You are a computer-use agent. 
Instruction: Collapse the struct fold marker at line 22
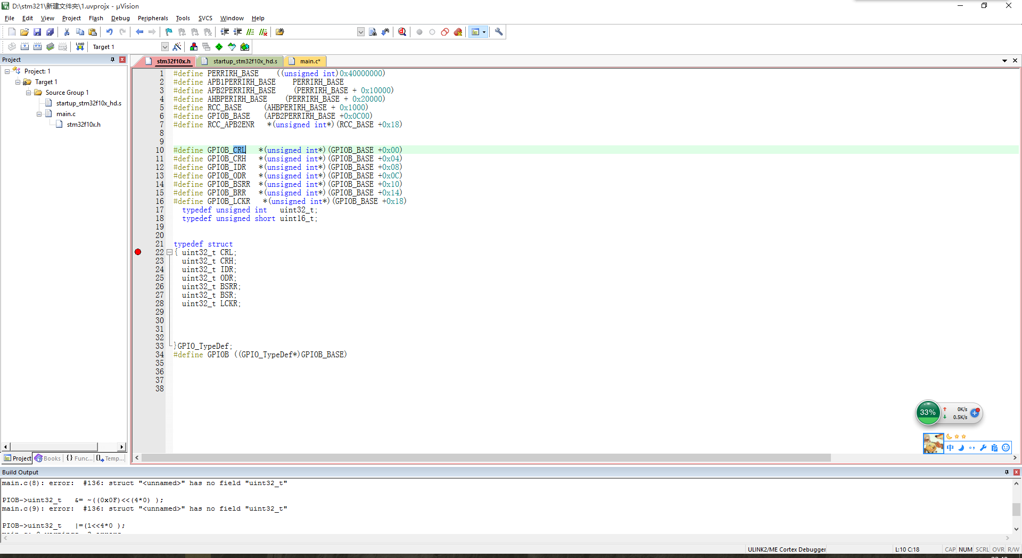coord(169,252)
